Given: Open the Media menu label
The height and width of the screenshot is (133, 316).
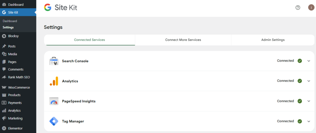Looking at the screenshot, I should tap(12, 54).
